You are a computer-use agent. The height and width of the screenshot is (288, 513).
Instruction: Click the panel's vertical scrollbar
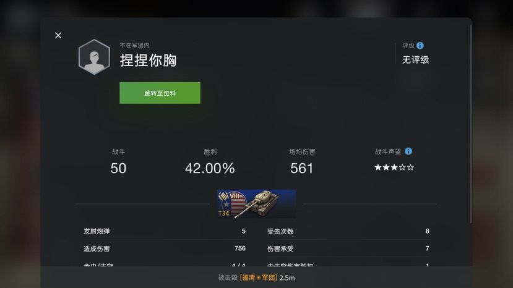point(471,124)
